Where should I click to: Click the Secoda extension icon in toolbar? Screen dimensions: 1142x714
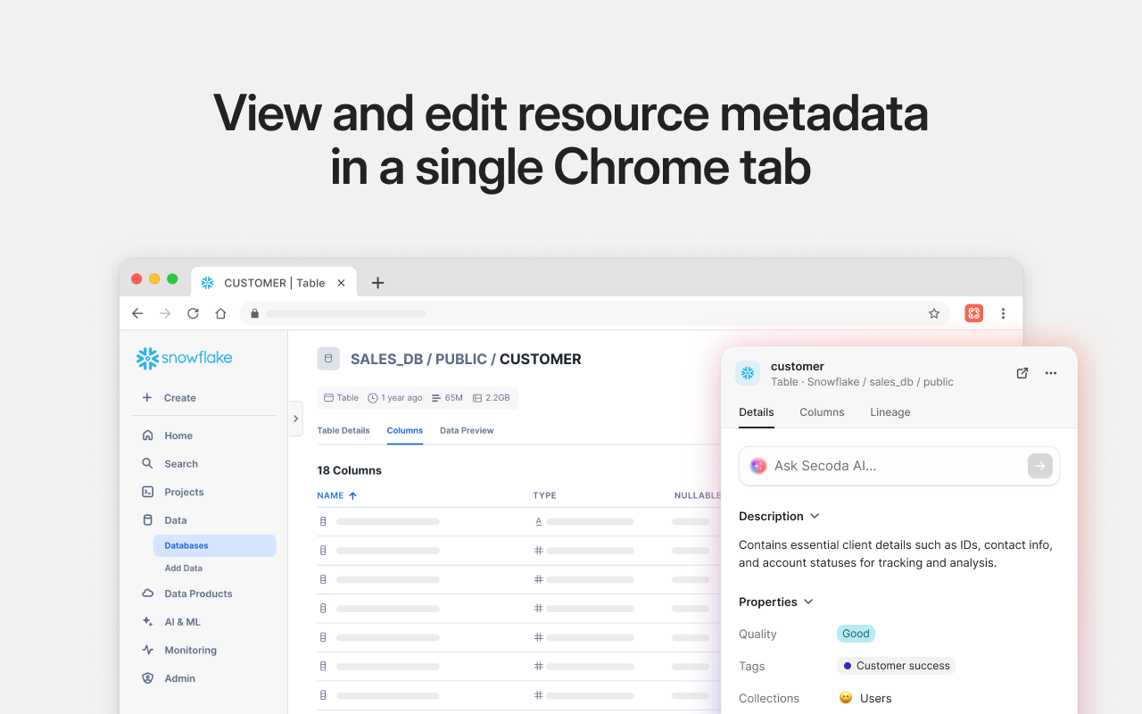point(973,313)
